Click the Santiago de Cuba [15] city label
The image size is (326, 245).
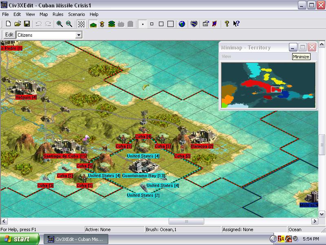coord(65,156)
